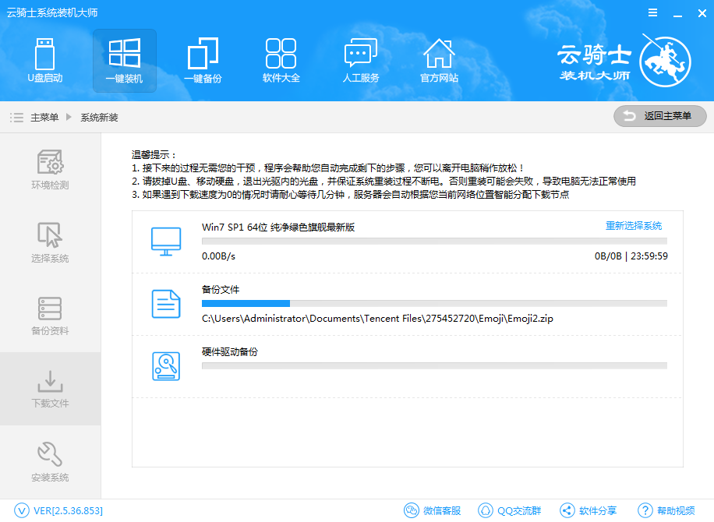
Task: Click 返回主菜单 button
Action: pyautogui.click(x=659, y=116)
